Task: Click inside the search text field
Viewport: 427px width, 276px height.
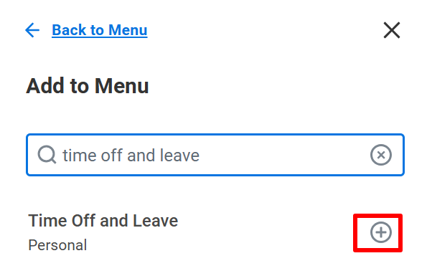Action: tap(215, 155)
